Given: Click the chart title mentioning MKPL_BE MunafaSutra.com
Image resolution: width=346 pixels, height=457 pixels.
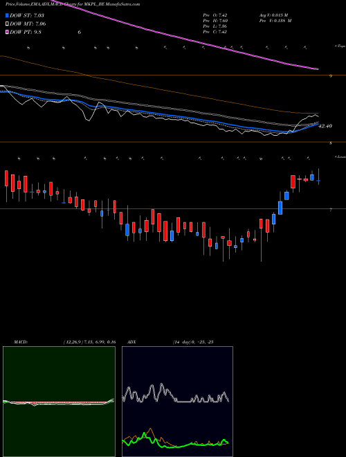Looking at the screenshot, I should pyautogui.click(x=73, y=4).
